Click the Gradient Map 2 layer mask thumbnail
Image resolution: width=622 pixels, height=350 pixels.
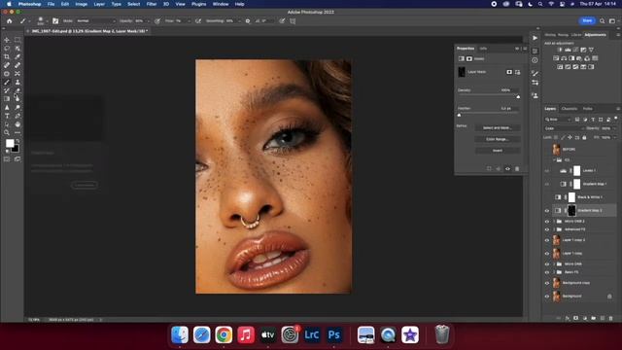tap(571, 211)
